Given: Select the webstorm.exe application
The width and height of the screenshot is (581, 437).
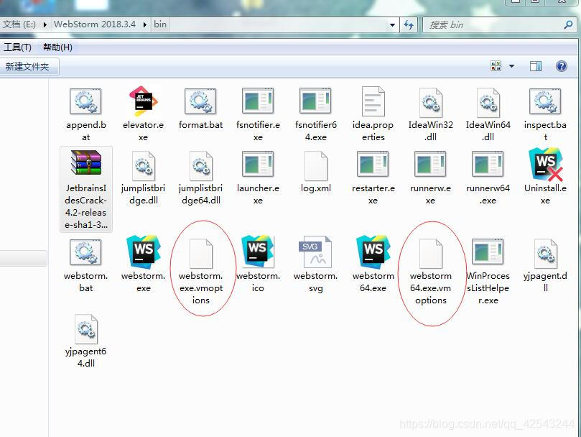Looking at the screenshot, I should [144, 264].
